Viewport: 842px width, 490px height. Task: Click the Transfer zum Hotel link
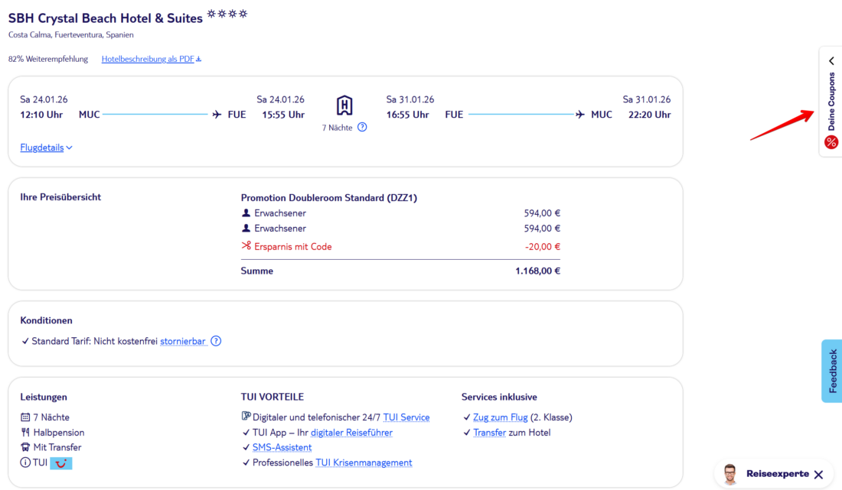(489, 433)
